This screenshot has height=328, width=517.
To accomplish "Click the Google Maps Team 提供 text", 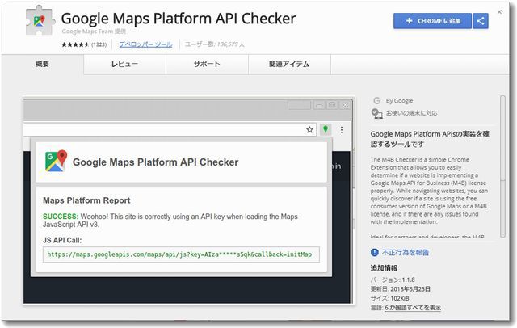I will pyautogui.click(x=94, y=32).
